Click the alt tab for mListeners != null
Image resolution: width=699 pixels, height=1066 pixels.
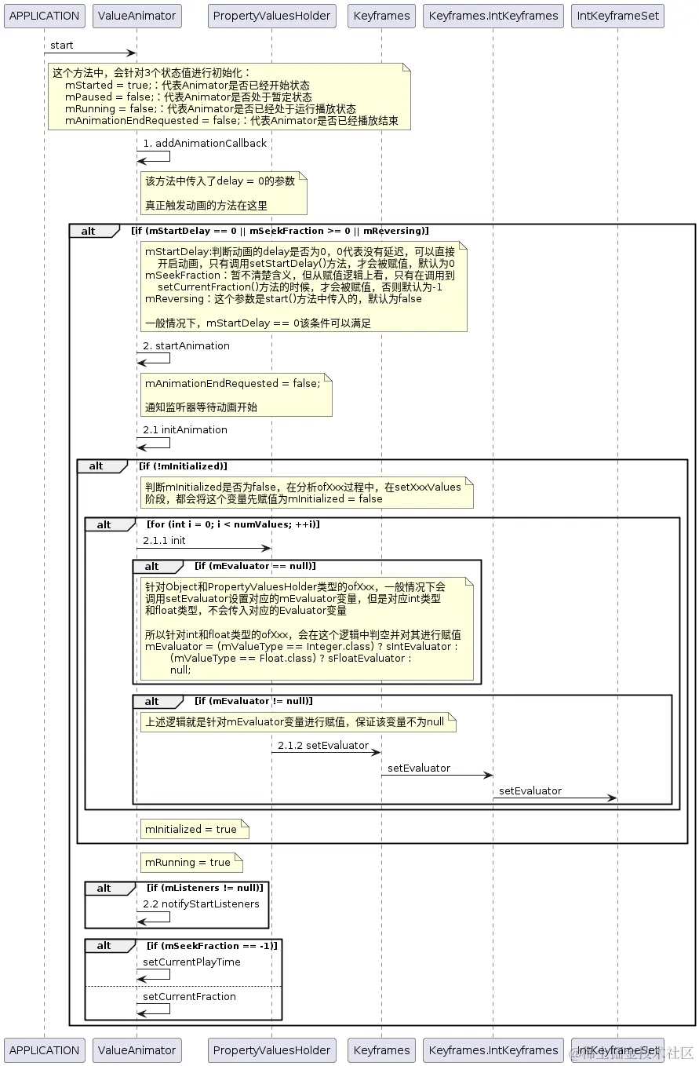[104, 888]
